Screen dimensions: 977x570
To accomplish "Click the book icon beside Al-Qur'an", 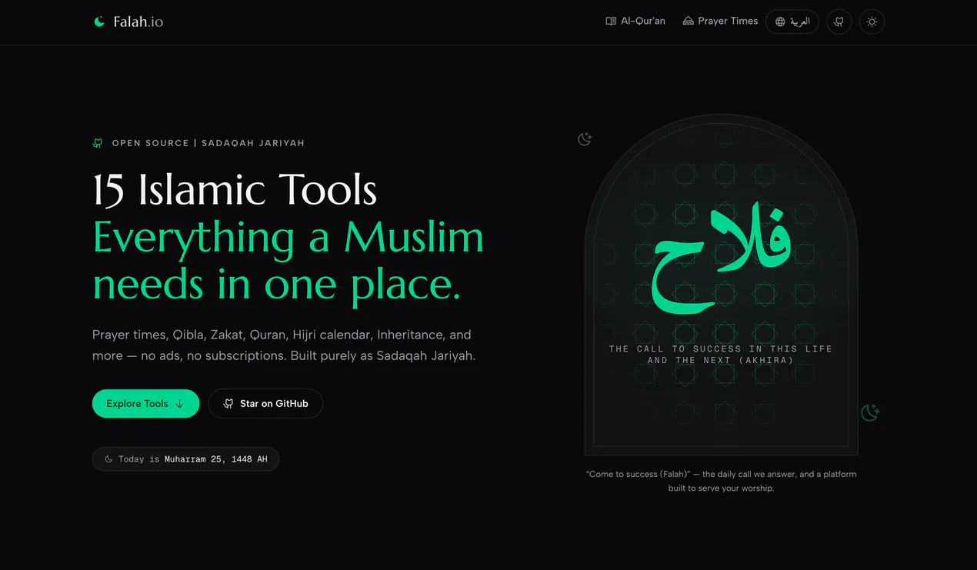I will click(611, 22).
